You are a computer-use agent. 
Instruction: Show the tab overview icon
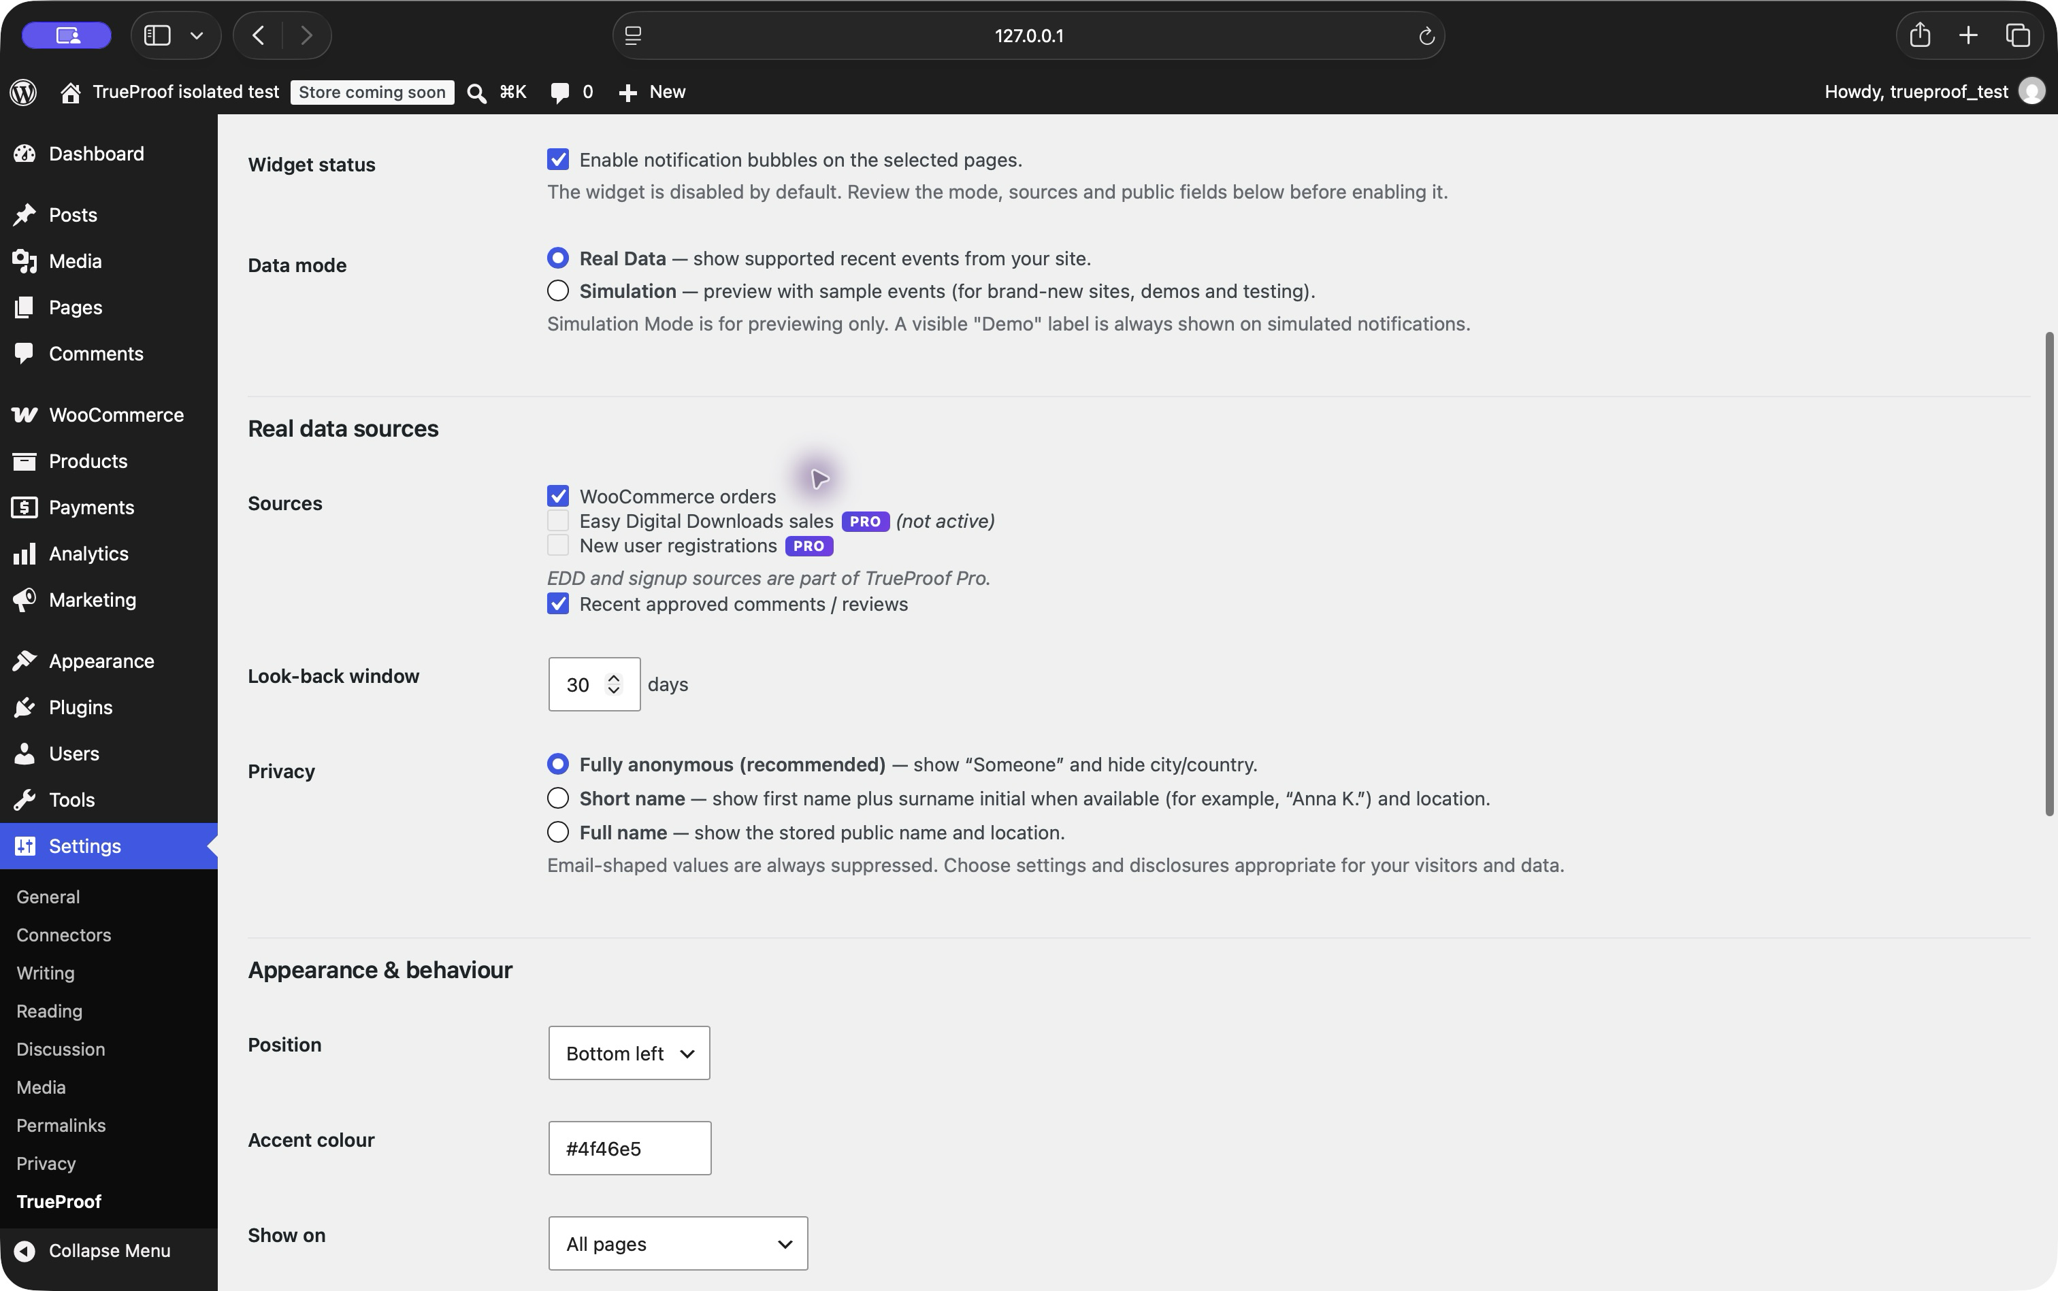[2018, 35]
